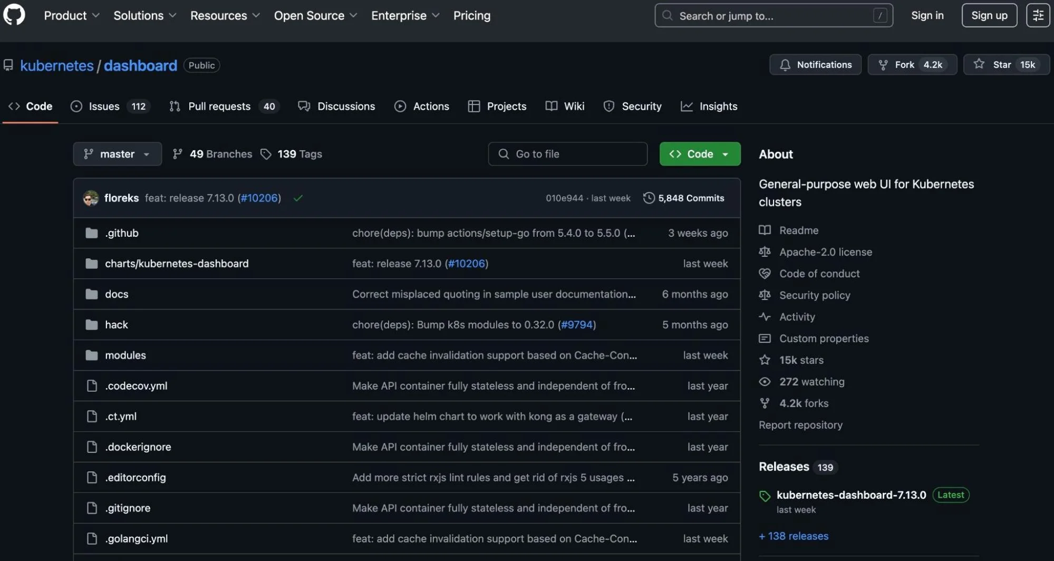1054x561 pixels.
Task: Click the scale icon beside Security policy
Action: pyautogui.click(x=765, y=295)
